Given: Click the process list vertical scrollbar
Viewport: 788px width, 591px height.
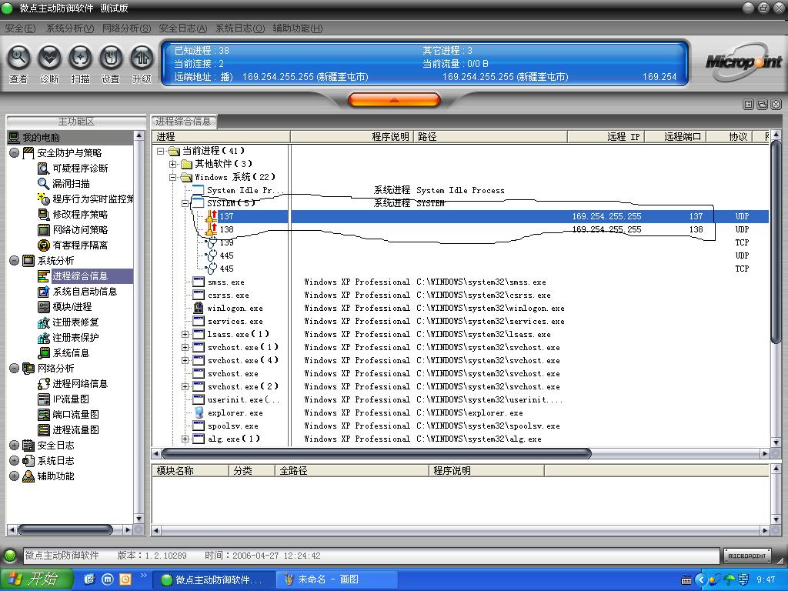Looking at the screenshot, I should pyautogui.click(x=776, y=242).
